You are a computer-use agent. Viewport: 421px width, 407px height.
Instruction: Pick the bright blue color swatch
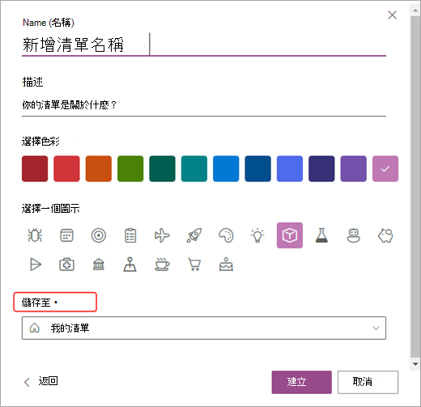[x=226, y=168]
